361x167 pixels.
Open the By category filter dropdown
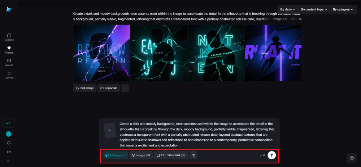343,9
